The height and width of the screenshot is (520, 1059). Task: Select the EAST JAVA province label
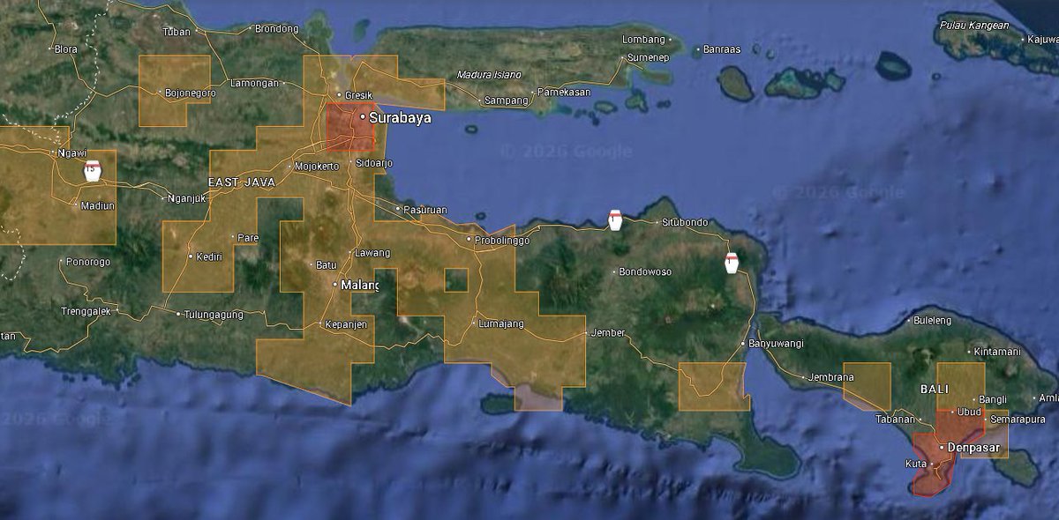(242, 182)
